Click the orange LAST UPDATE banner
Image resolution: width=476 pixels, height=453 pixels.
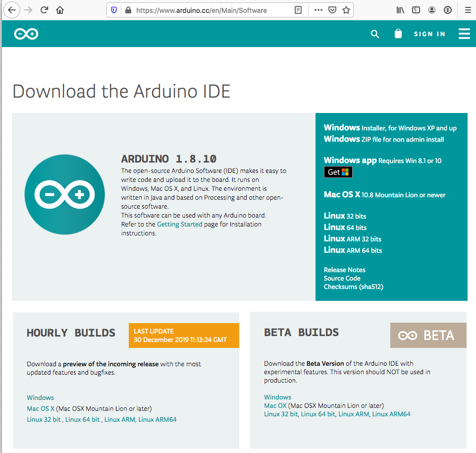tap(184, 336)
